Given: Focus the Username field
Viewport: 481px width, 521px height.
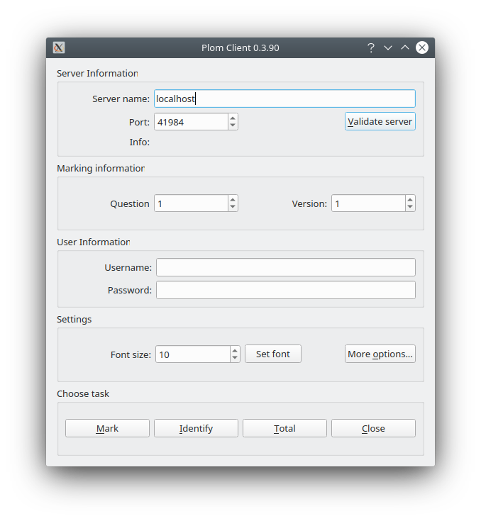Looking at the screenshot, I should coord(286,267).
